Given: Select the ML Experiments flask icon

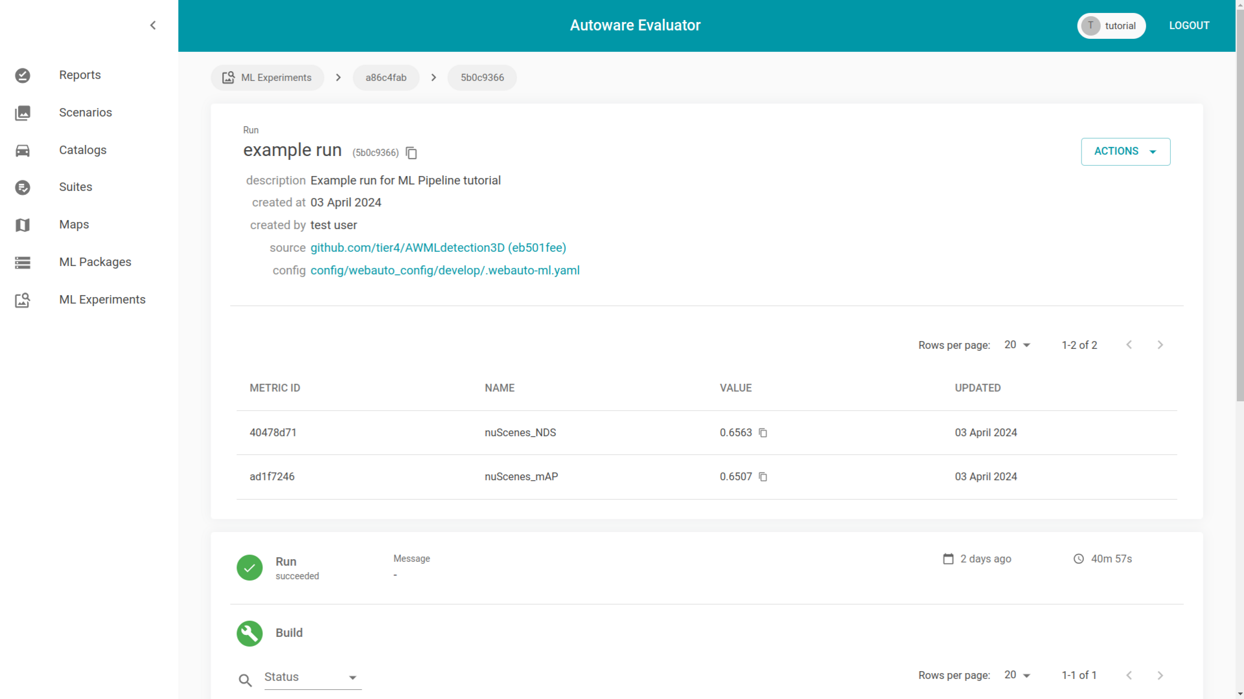Looking at the screenshot, I should tap(23, 300).
